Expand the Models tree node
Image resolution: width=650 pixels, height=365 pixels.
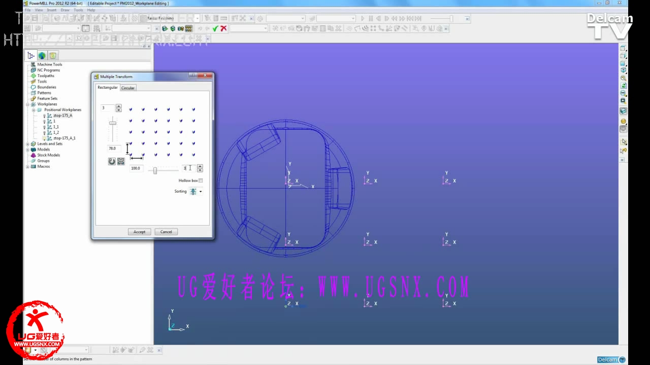tap(28, 150)
